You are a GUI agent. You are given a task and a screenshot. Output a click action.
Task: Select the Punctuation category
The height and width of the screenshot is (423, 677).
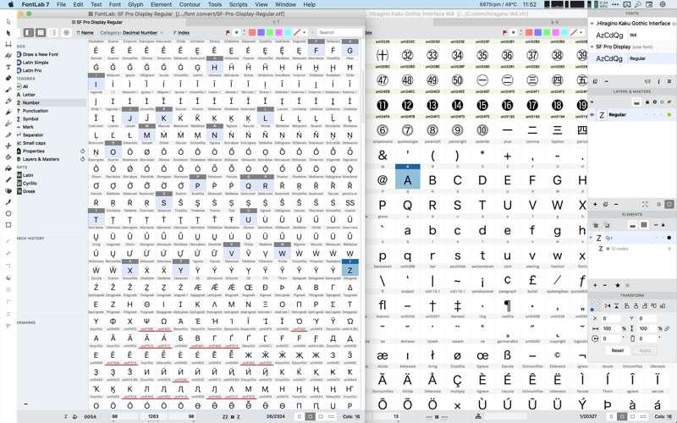coord(36,111)
